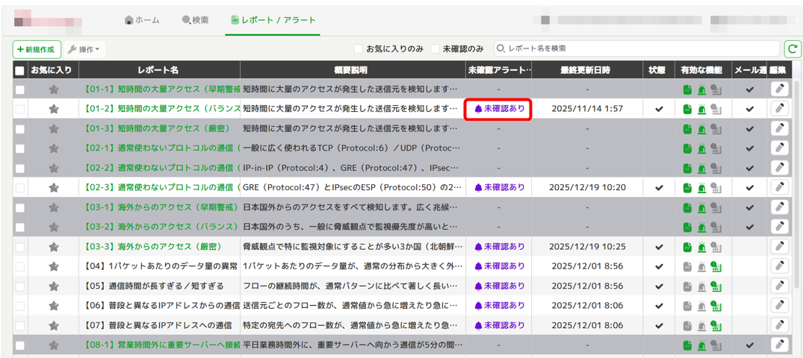803x358 pixels.
Task: Click the bell icon in 【05】 unconfirmed alert
Action: click(478, 286)
